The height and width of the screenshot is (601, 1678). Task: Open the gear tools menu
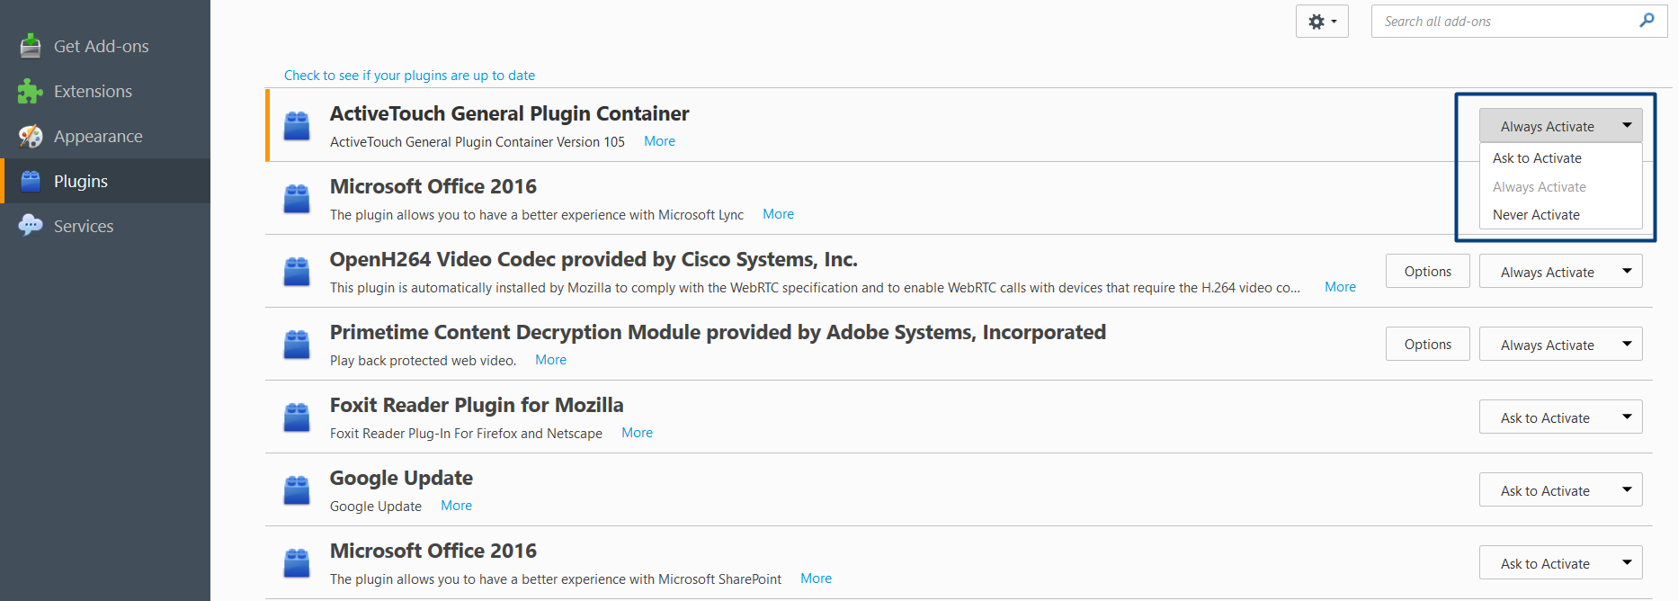coord(1322,22)
